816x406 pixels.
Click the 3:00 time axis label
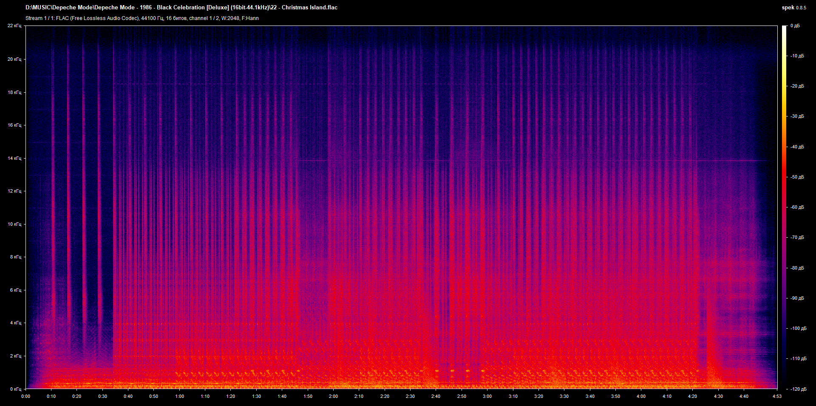[487, 396]
